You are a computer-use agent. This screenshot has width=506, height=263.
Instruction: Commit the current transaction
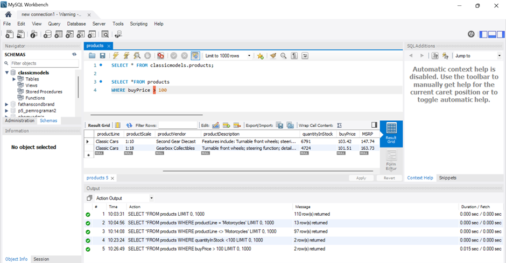[x=174, y=56]
